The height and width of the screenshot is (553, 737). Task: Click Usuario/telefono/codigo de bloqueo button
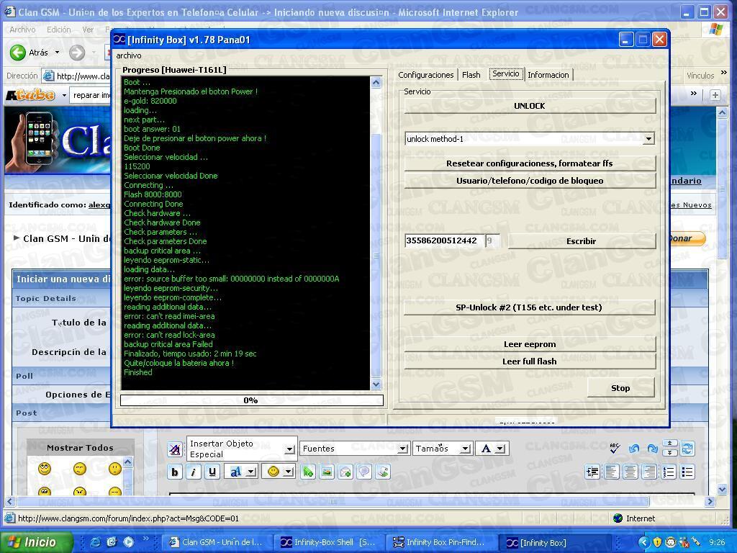530,181
